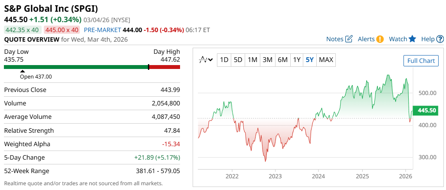This screenshot has height=190, width=446.
Task: Open the Full Chart button
Action: point(421,61)
